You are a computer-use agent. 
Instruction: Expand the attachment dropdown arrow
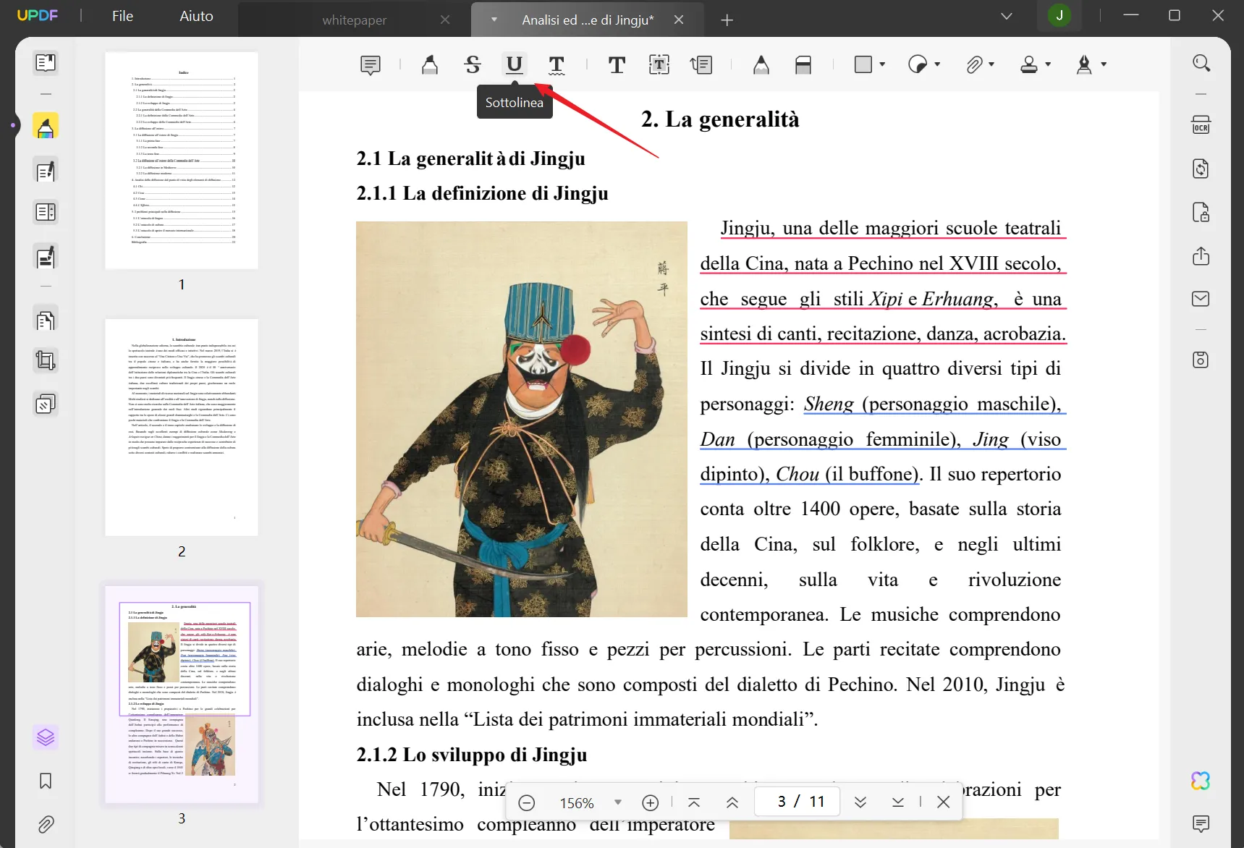[x=991, y=64]
